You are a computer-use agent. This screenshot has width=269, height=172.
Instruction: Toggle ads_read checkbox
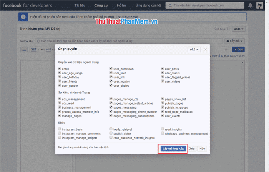tap(60, 103)
